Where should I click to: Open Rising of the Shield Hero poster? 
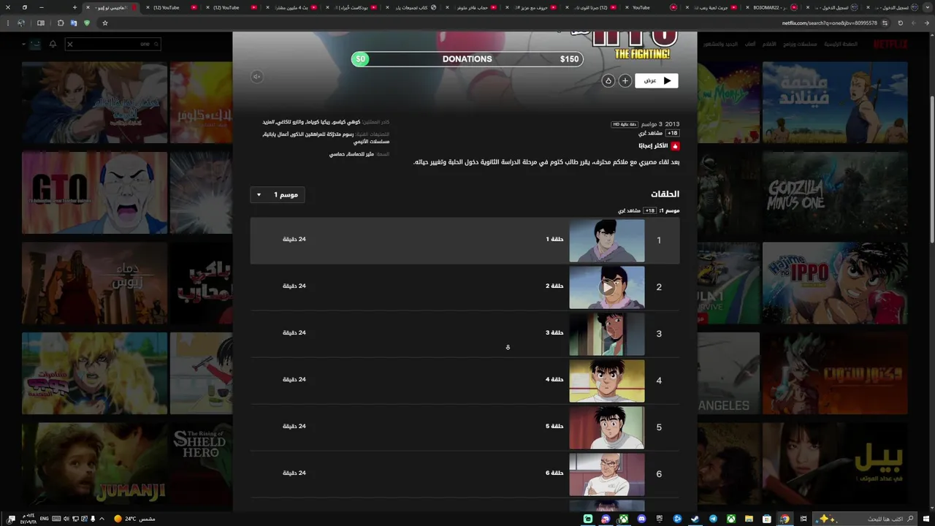point(201,464)
